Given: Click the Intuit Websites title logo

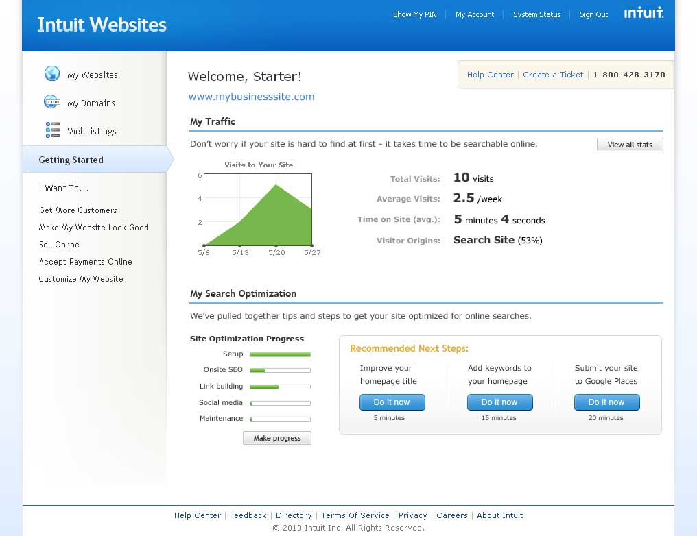Looking at the screenshot, I should [x=102, y=25].
